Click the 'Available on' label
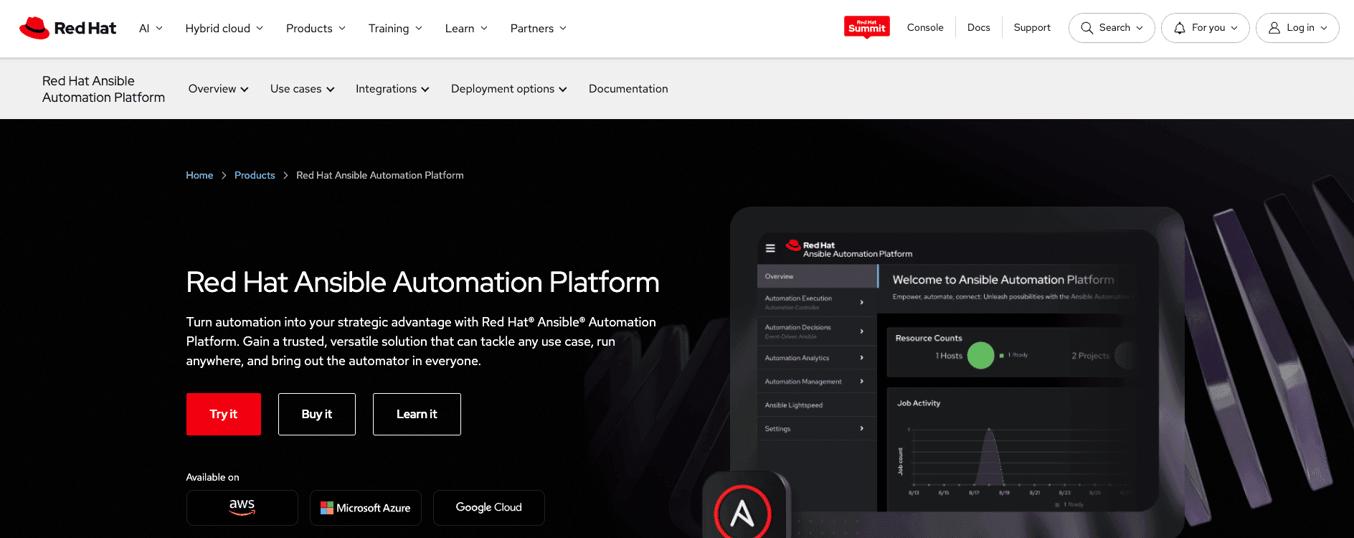The image size is (1354, 538). point(212,477)
